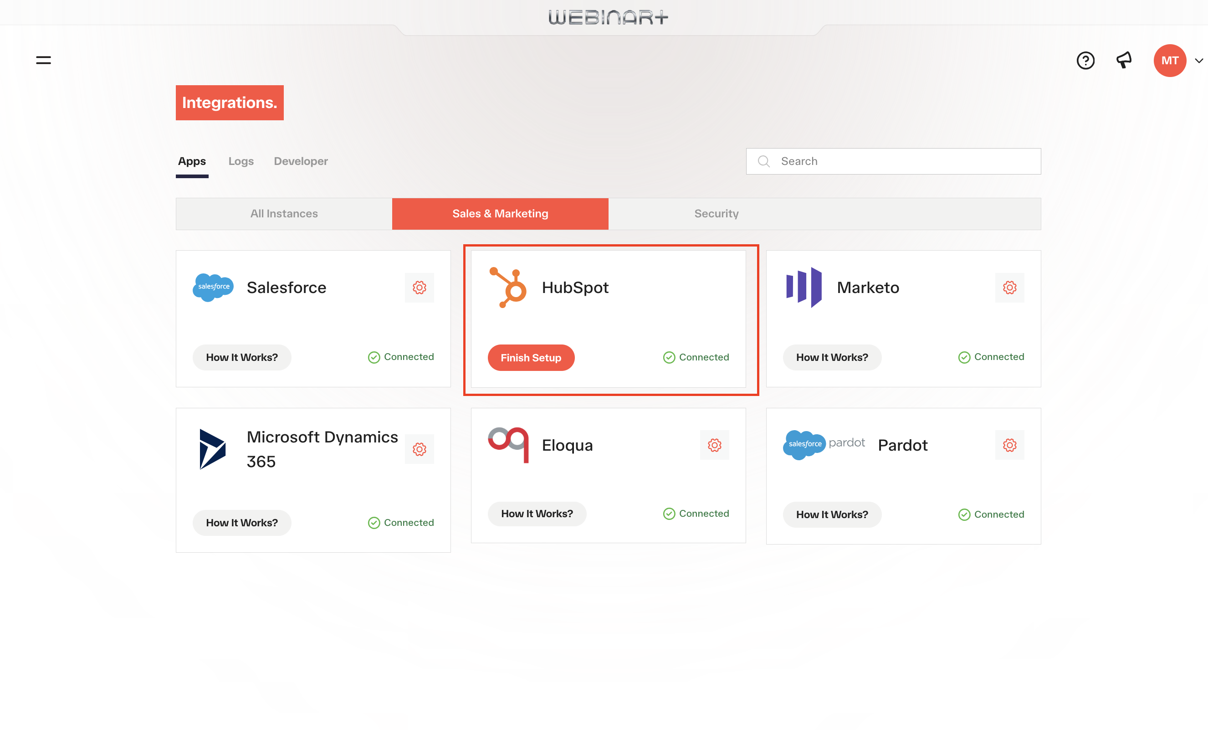Click the Eloqua card title

click(567, 445)
